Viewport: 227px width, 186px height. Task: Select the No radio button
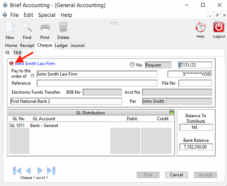[132, 65]
